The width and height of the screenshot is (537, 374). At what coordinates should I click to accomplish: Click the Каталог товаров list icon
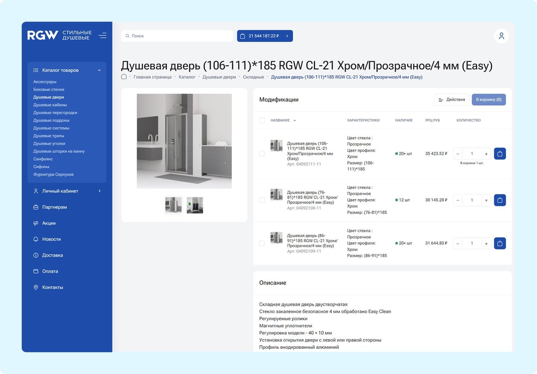coord(36,70)
